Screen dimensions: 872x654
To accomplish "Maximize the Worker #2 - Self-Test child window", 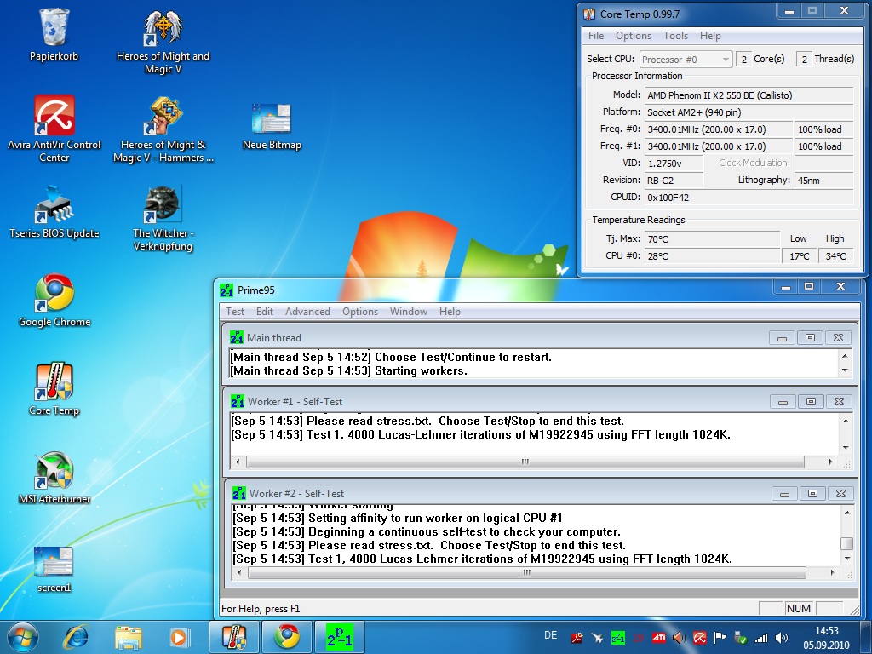I will click(x=812, y=493).
